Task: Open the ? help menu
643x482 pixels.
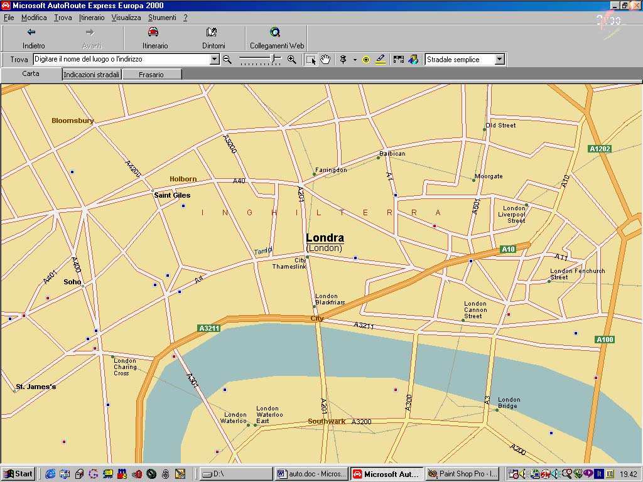Action: [x=185, y=18]
